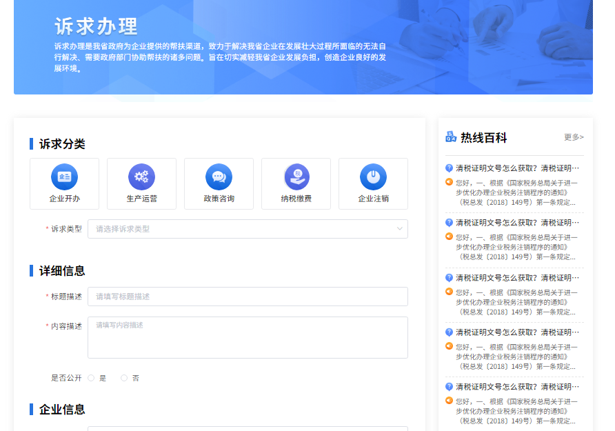Open 更多> link in 热线百科 panel

[x=574, y=137]
